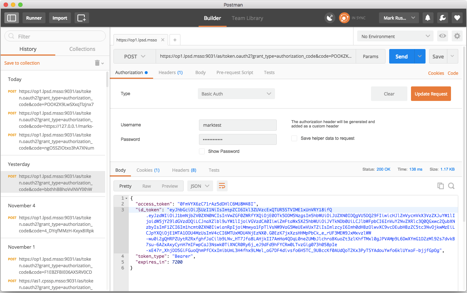Select history request with code=bbthhBBhoVvlNVYlXhW
467x293 pixels.
[x=53, y=183]
